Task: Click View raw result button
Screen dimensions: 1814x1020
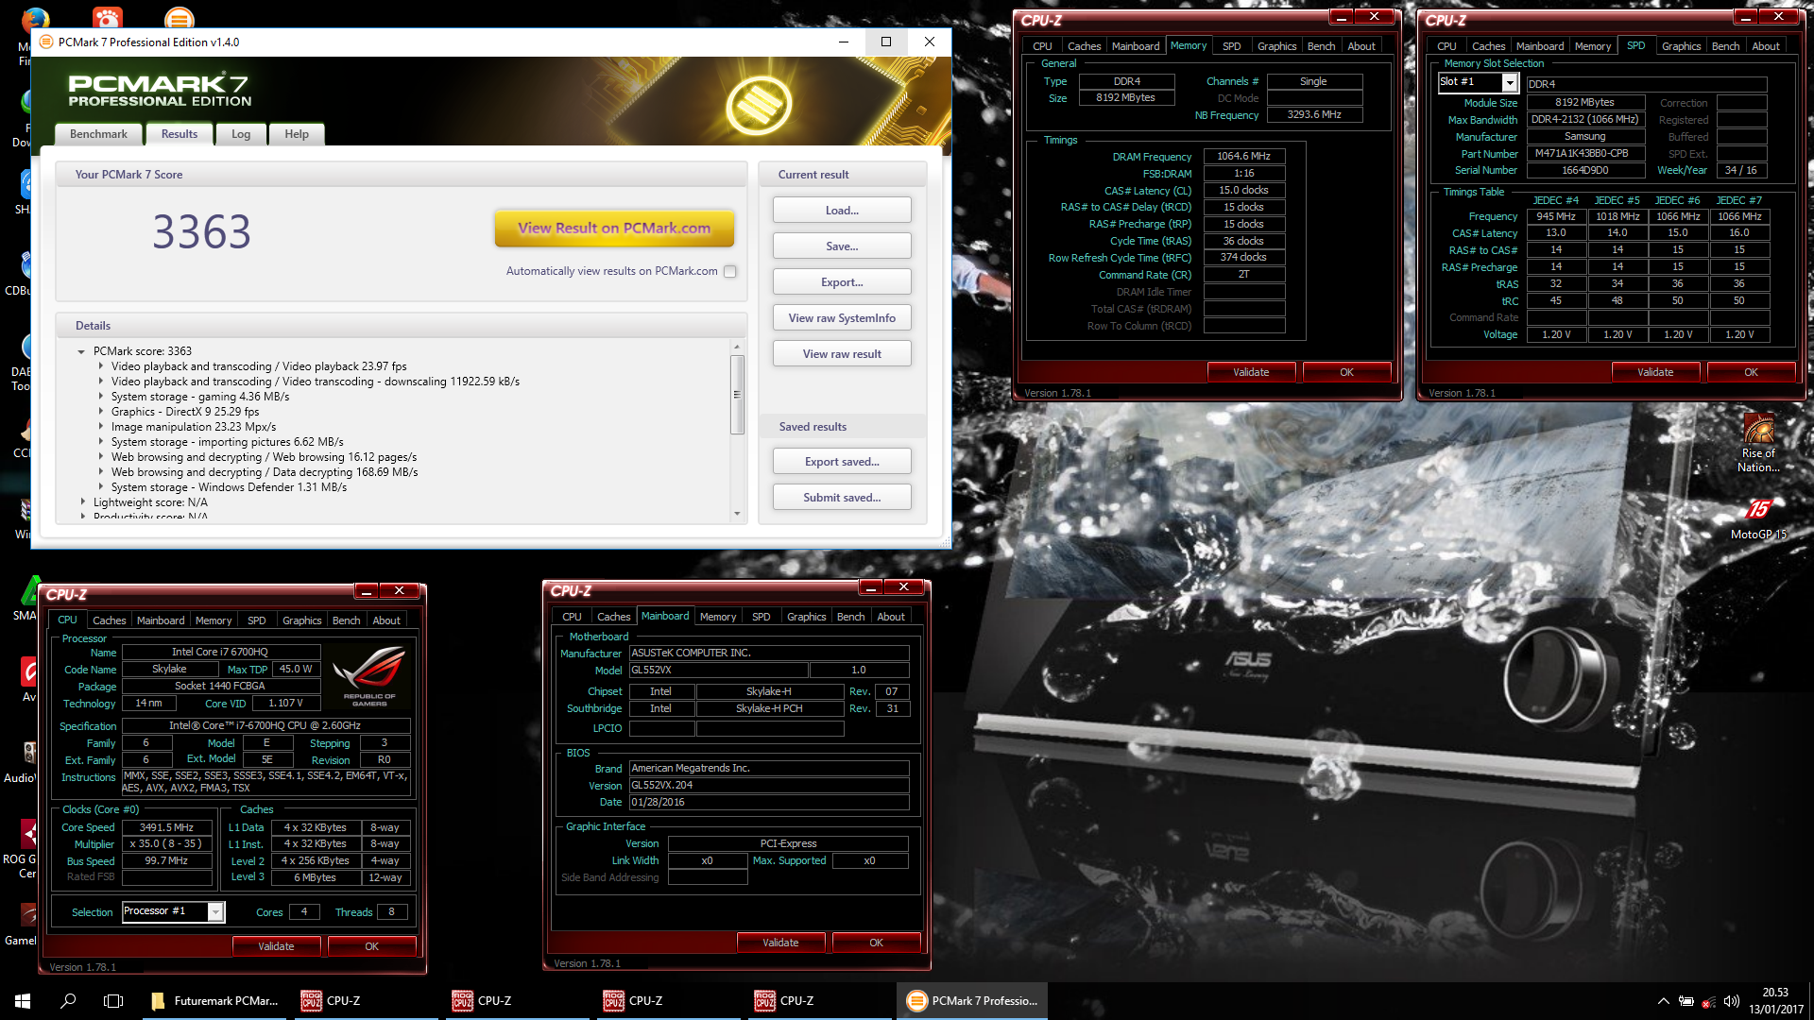Action: point(842,354)
